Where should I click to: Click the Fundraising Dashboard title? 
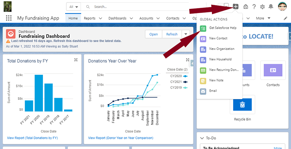point(44,36)
